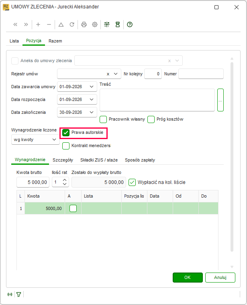Click the Nr kolejny field
This screenshot has width=247, height=305.
tap(153, 74)
